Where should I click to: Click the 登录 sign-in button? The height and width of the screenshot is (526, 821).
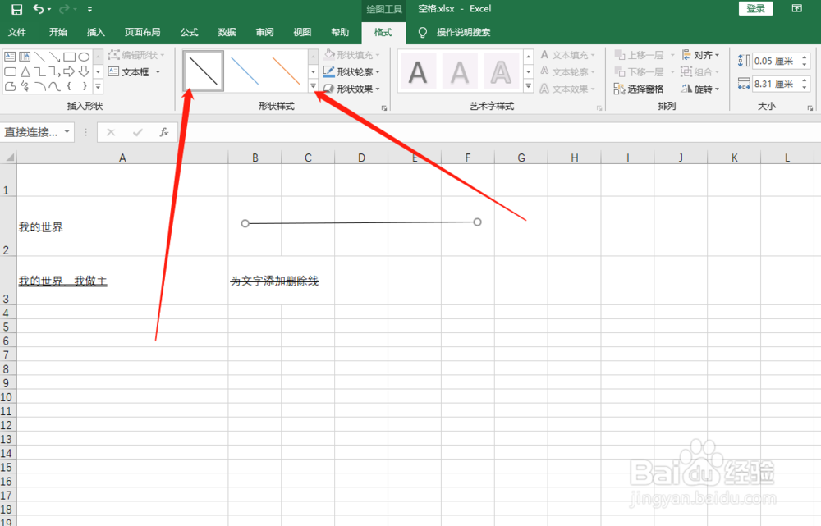[x=754, y=8]
